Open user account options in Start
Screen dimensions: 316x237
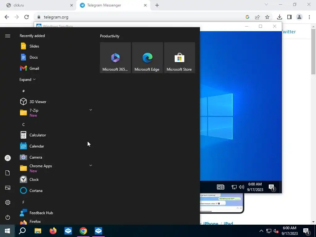[x=8, y=158]
